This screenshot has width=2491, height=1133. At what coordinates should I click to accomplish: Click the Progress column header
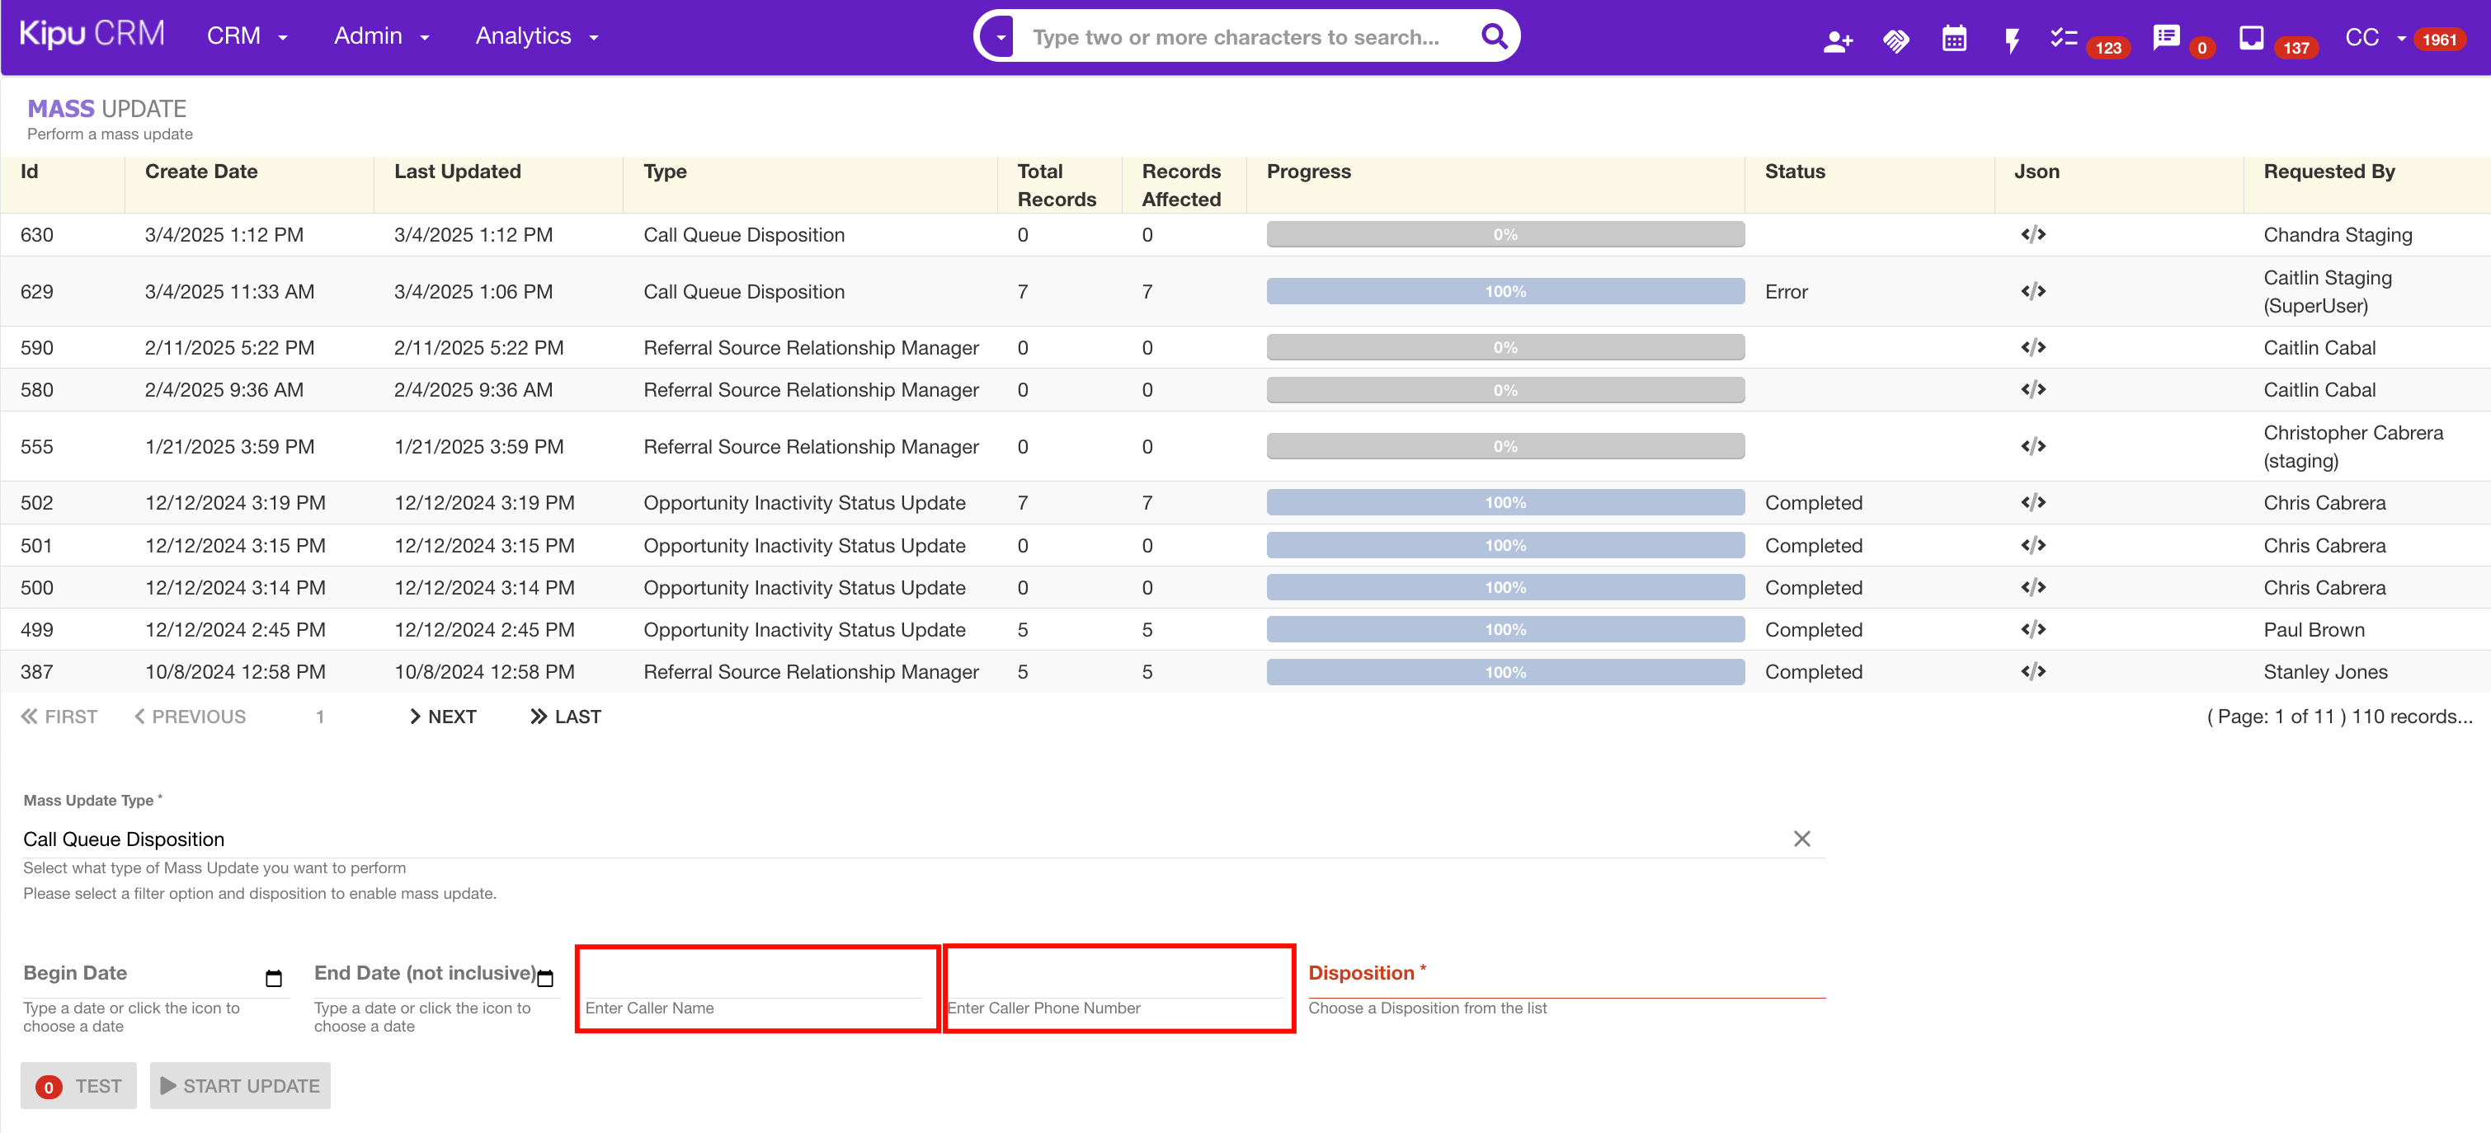1308,172
